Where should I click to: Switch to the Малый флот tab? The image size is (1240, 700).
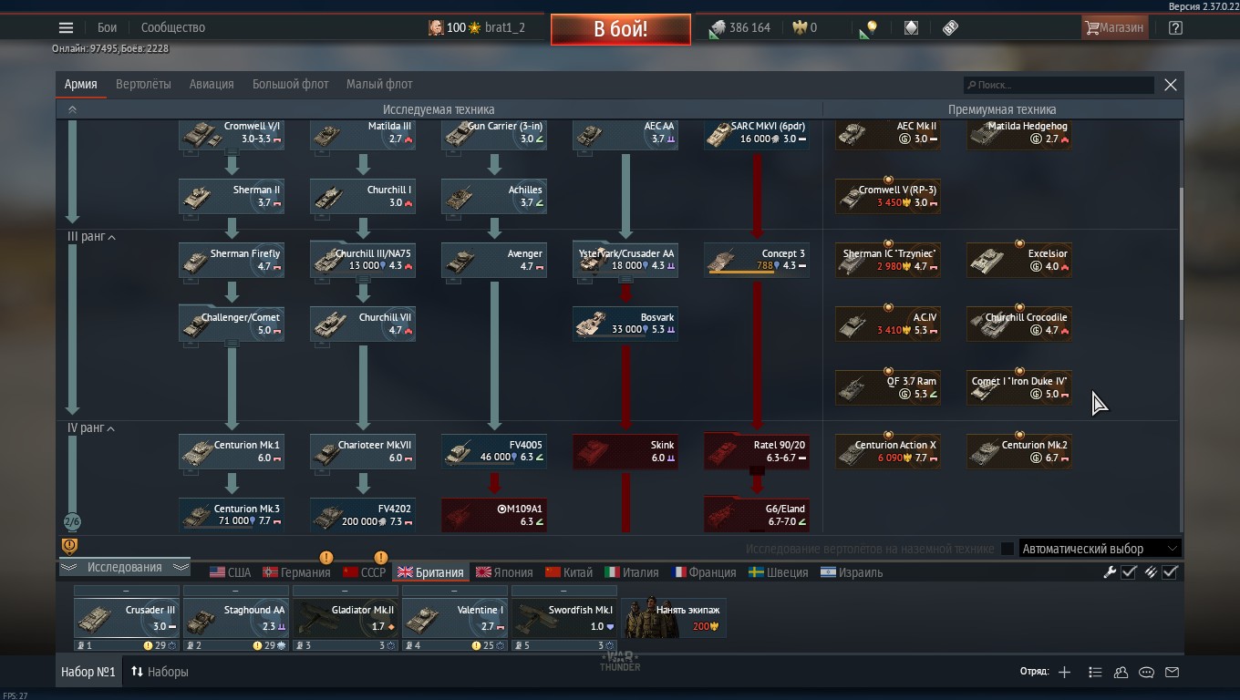[379, 84]
